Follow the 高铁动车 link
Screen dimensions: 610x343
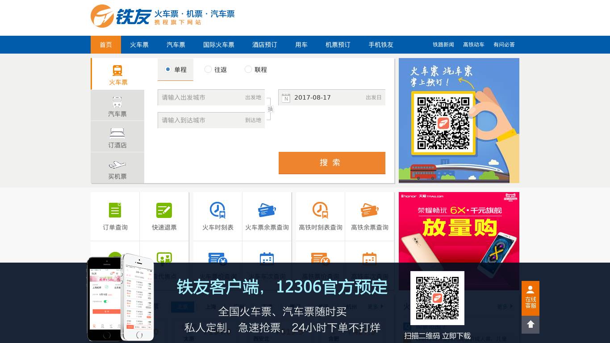pyautogui.click(x=474, y=45)
